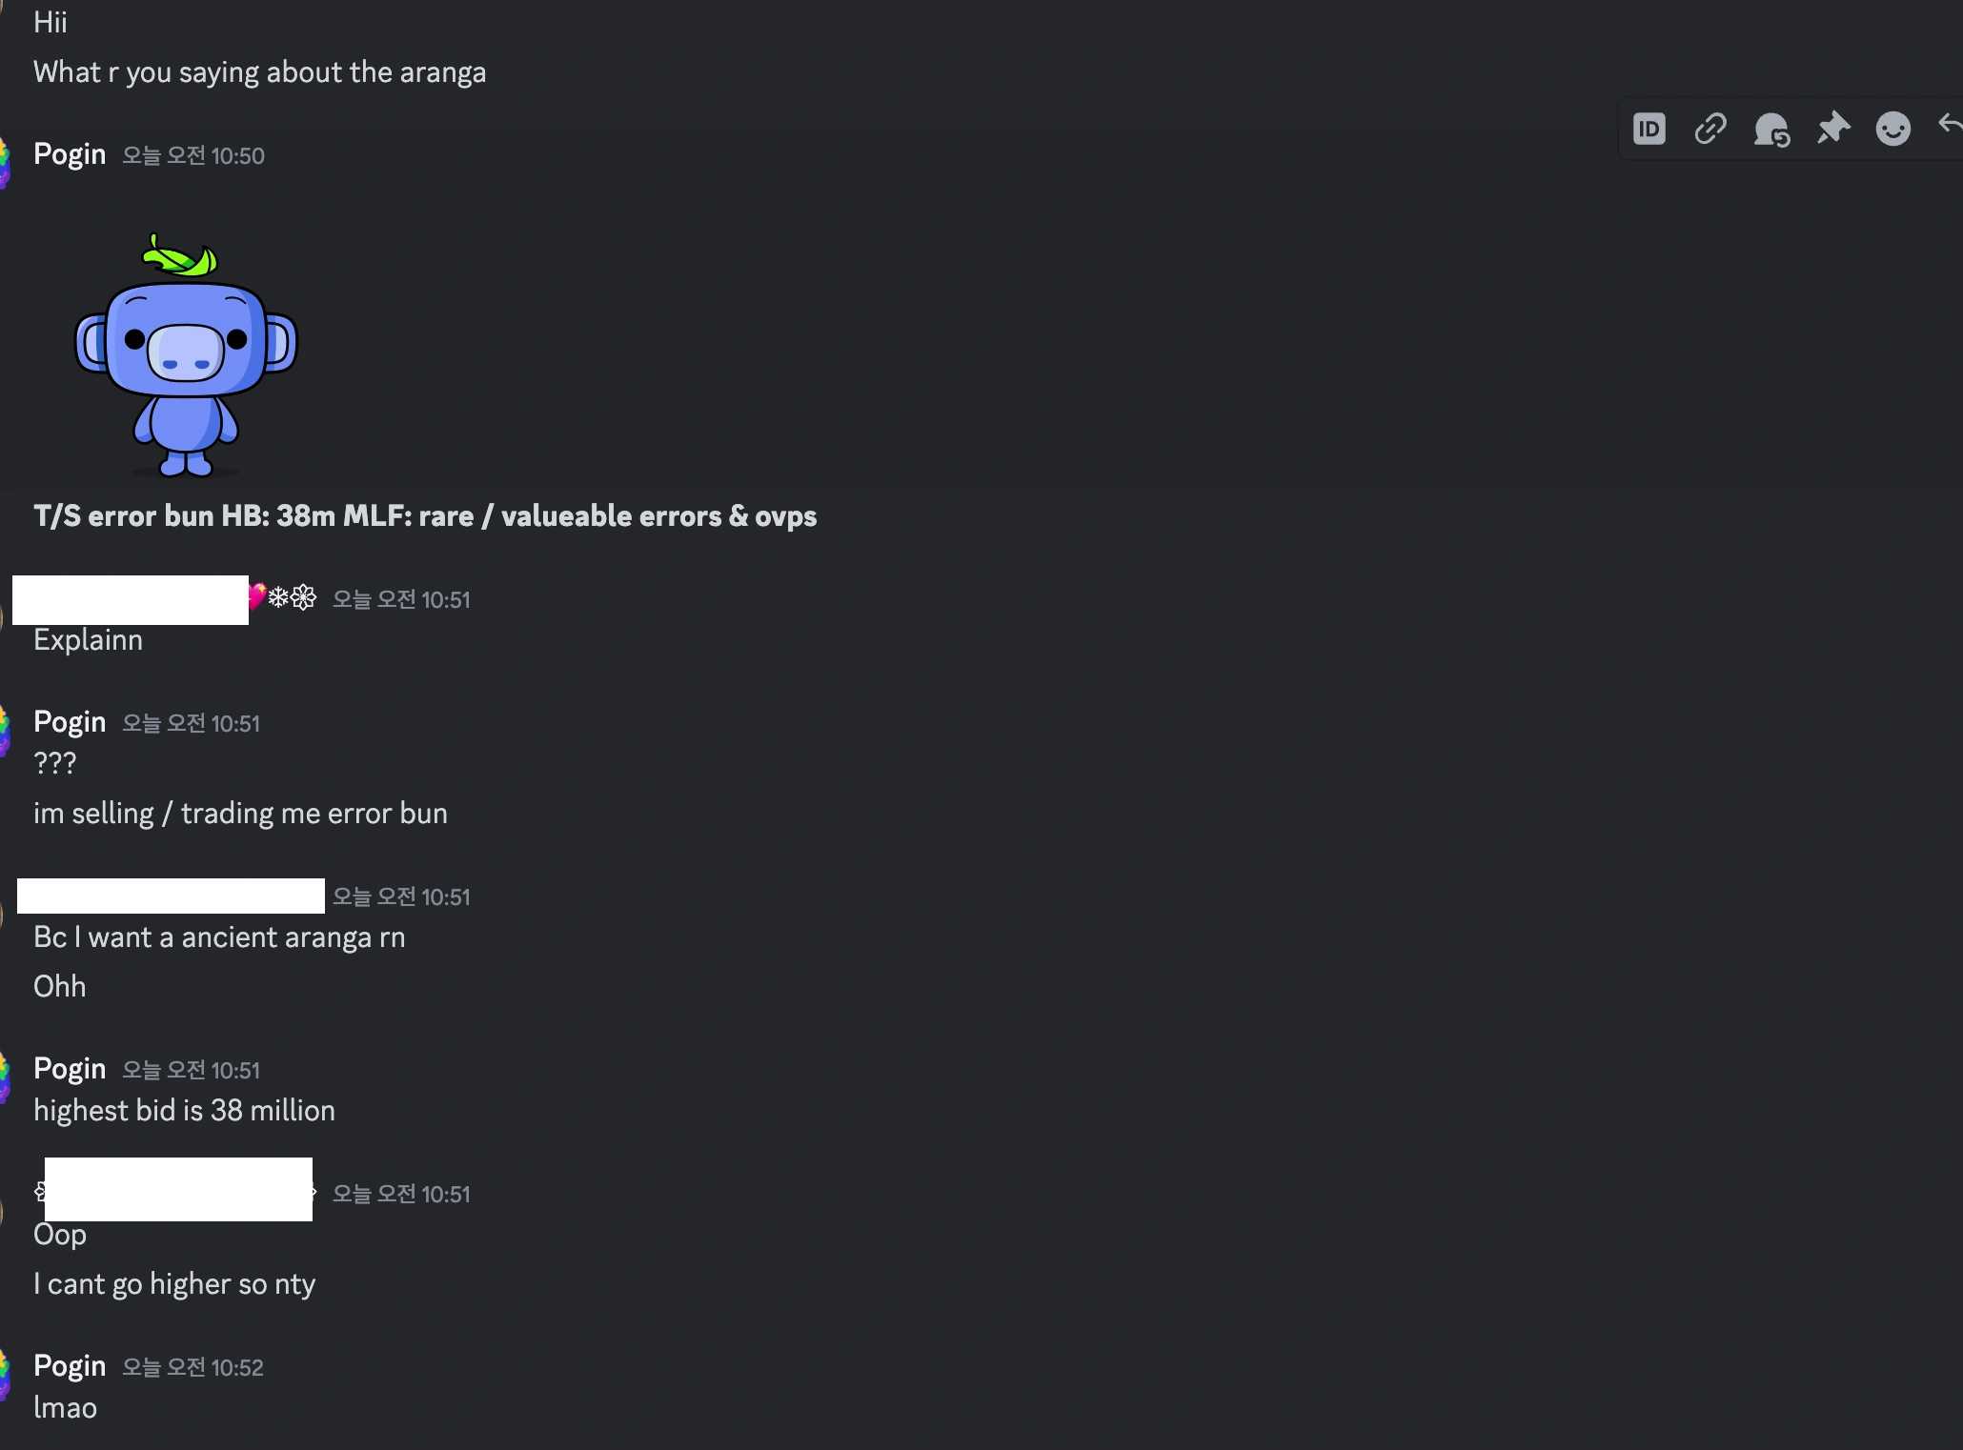Reply to the message via the arrow icon
This screenshot has width=1963, height=1450.
coord(1950,124)
